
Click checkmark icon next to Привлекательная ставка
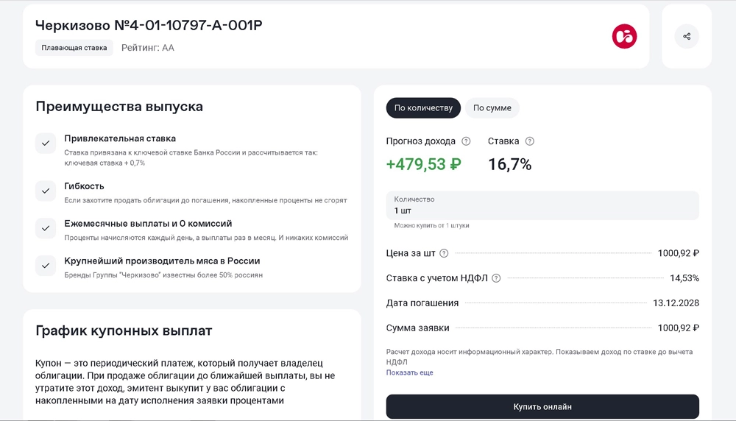pyautogui.click(x=46, y=144)
